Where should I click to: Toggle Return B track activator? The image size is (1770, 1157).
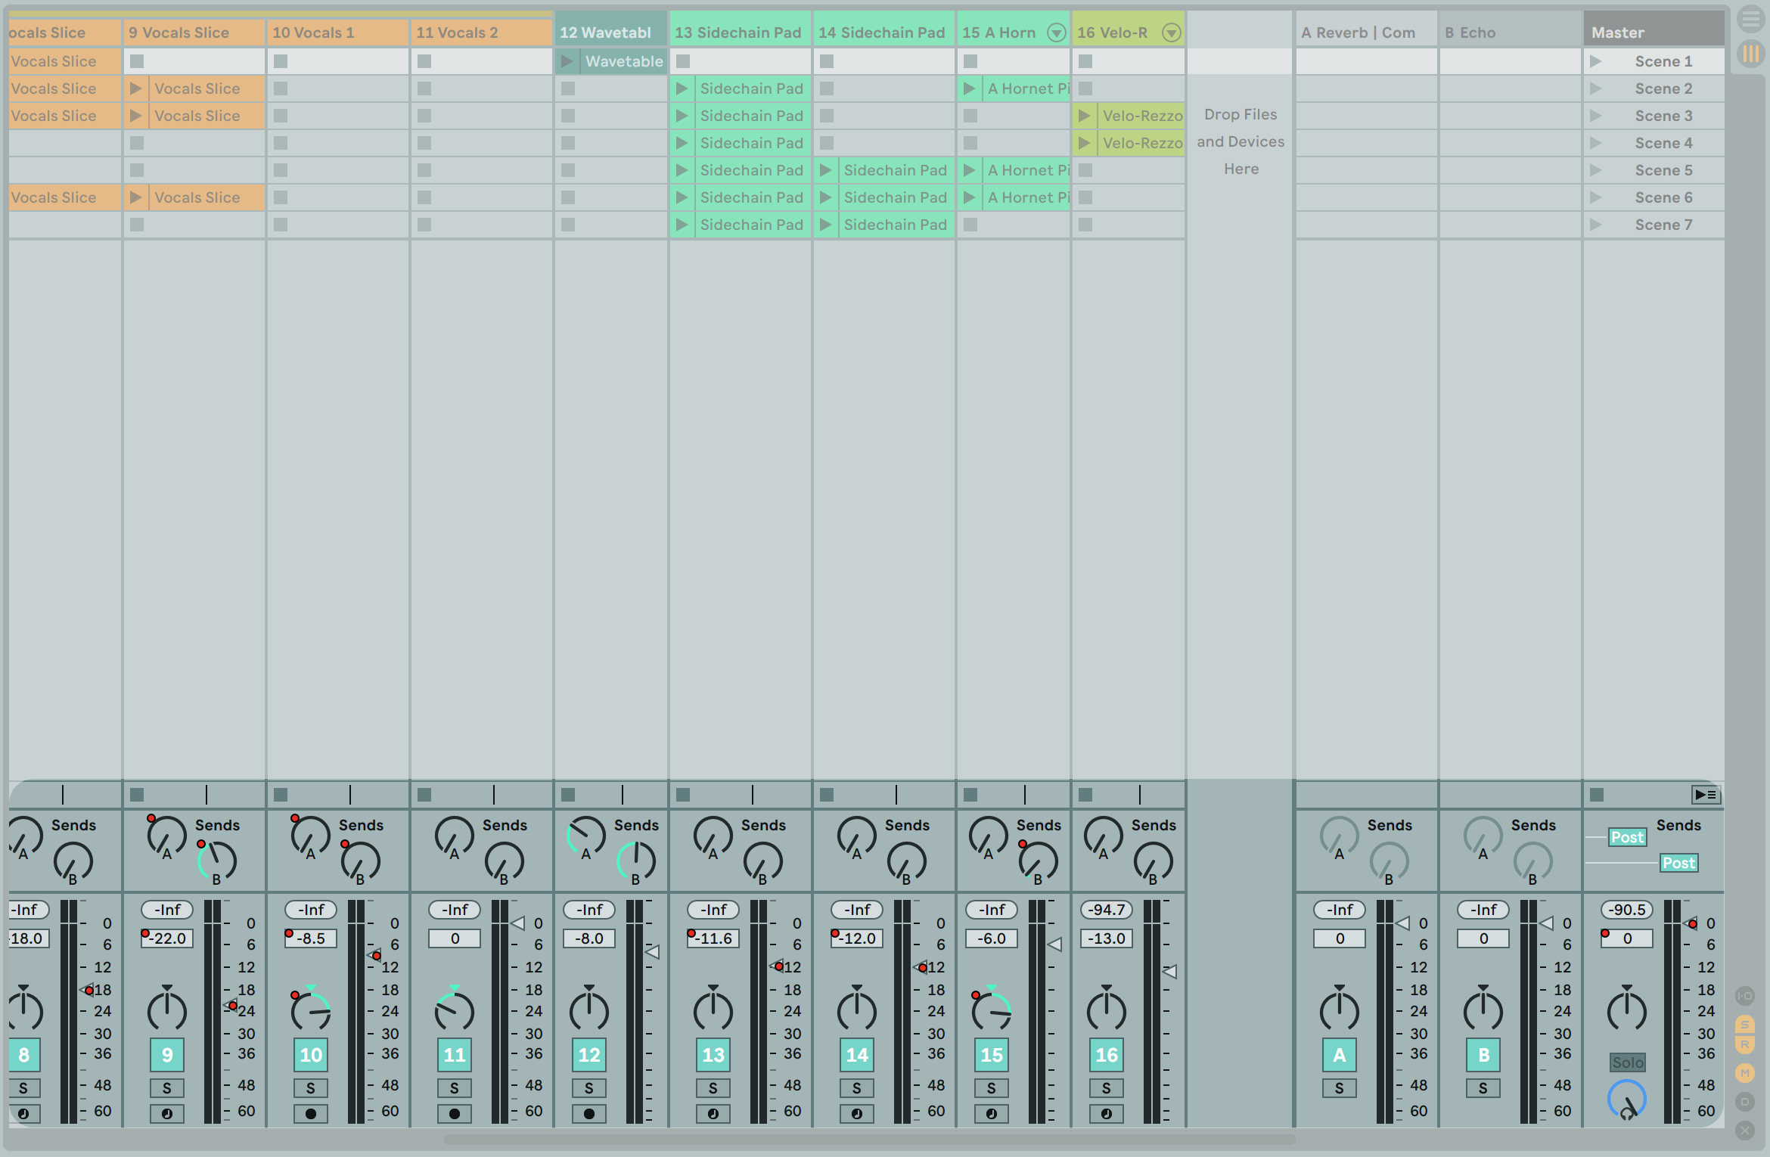click(1483, 1055)
